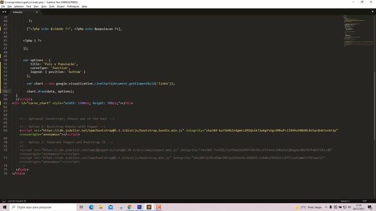Open the Windows Start menu
Screen dimensions: 376x211
(x=4, y=207)
